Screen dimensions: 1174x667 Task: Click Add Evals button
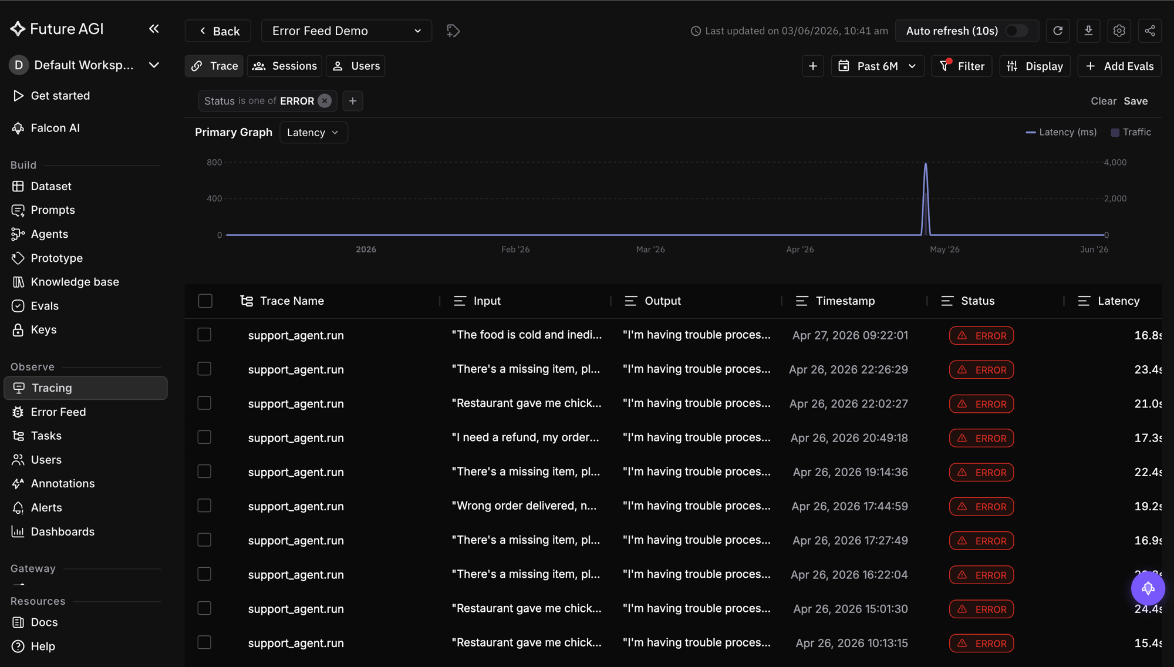coord(1119,66)
